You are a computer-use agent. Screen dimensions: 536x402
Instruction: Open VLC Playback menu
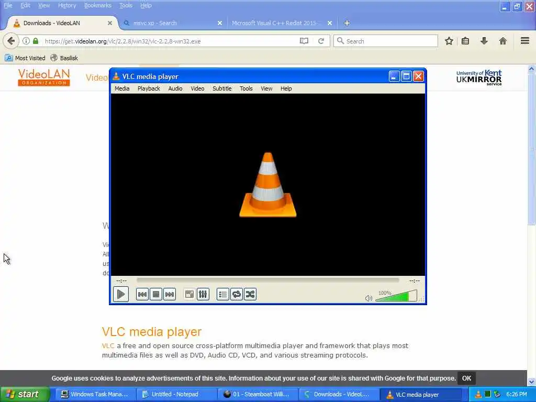pyautogui.click(x=149, y=88)
